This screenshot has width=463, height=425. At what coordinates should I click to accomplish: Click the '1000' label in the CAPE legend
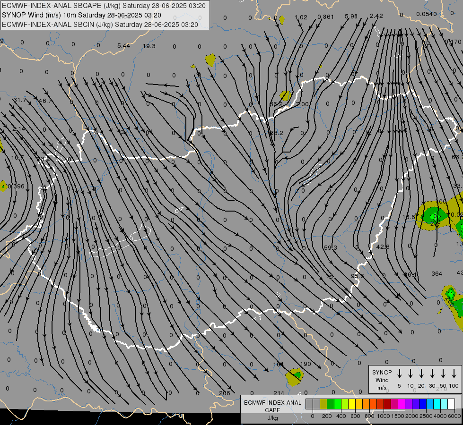(x=383, y=416)
